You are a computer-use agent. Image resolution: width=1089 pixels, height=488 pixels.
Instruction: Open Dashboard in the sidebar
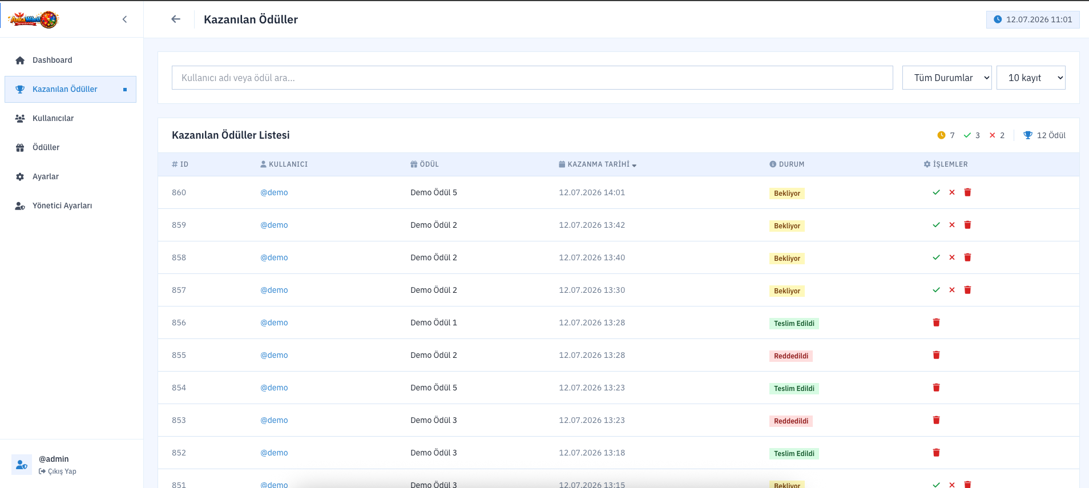pos(70,60)
